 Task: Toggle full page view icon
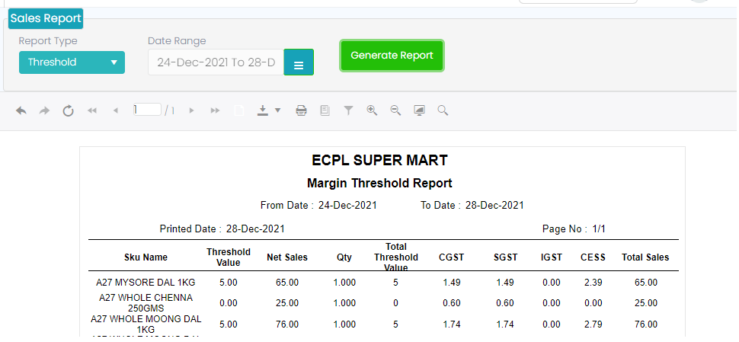pos(419,111)
